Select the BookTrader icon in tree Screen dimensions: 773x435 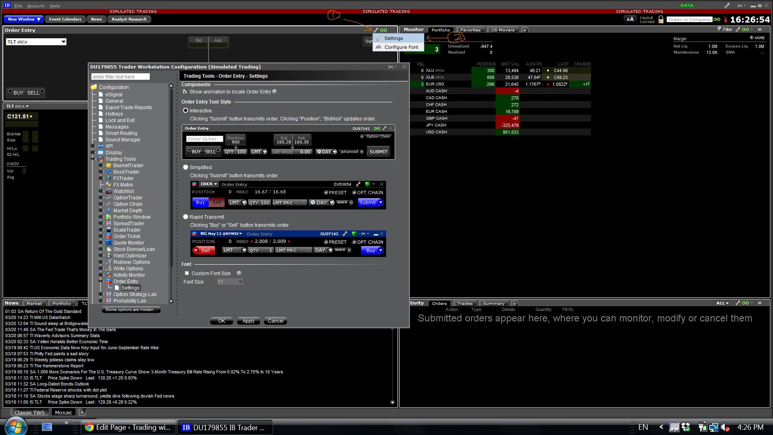point(108,172)
